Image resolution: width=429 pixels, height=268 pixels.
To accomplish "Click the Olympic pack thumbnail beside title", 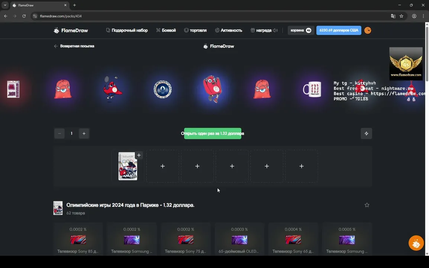I will pyautogui.click(x=58, y=208).
